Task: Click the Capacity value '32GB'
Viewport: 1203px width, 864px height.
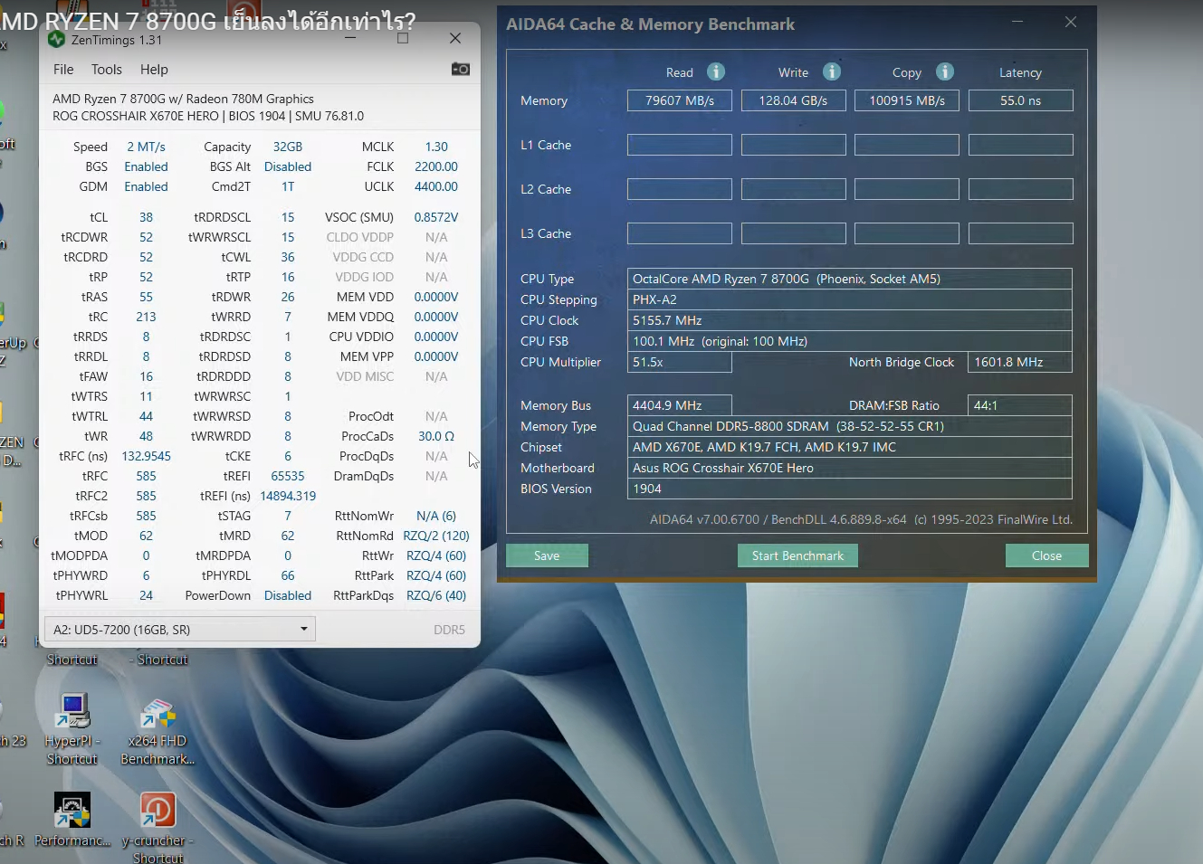Action: [x=288, y=147]
